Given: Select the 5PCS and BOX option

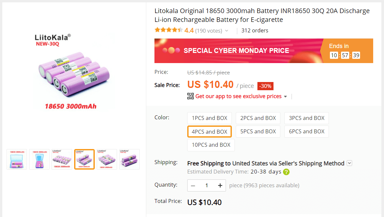Looking at the screenshot, I should 258,131.
